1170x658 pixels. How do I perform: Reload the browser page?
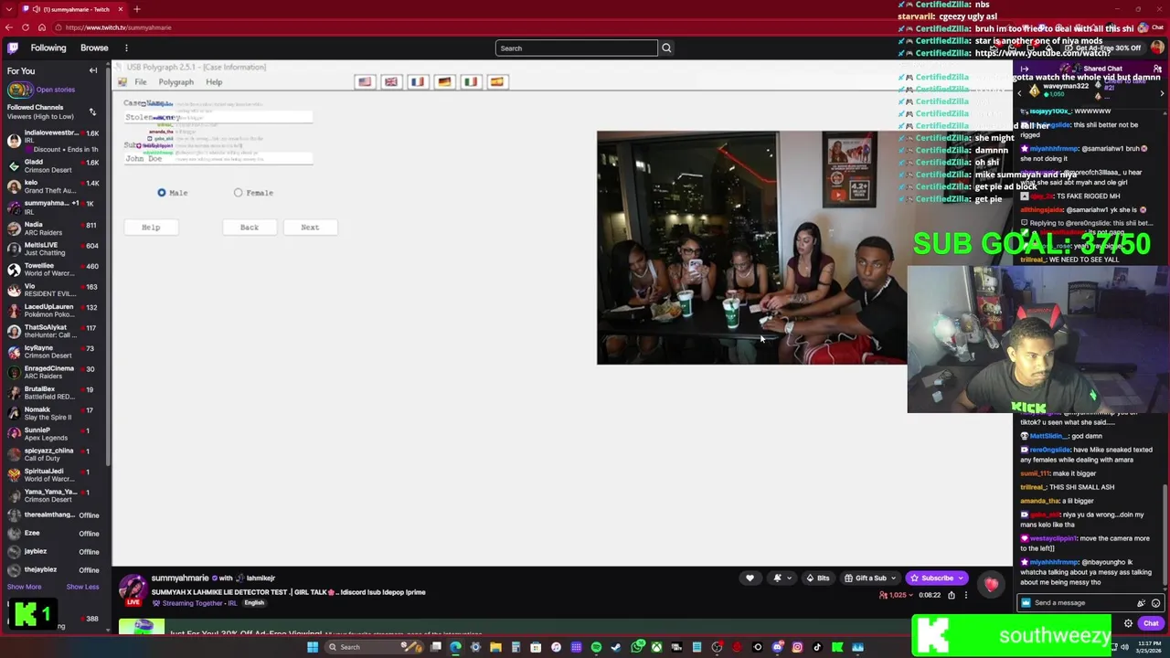pyautogui.click(x=26, y=27)
